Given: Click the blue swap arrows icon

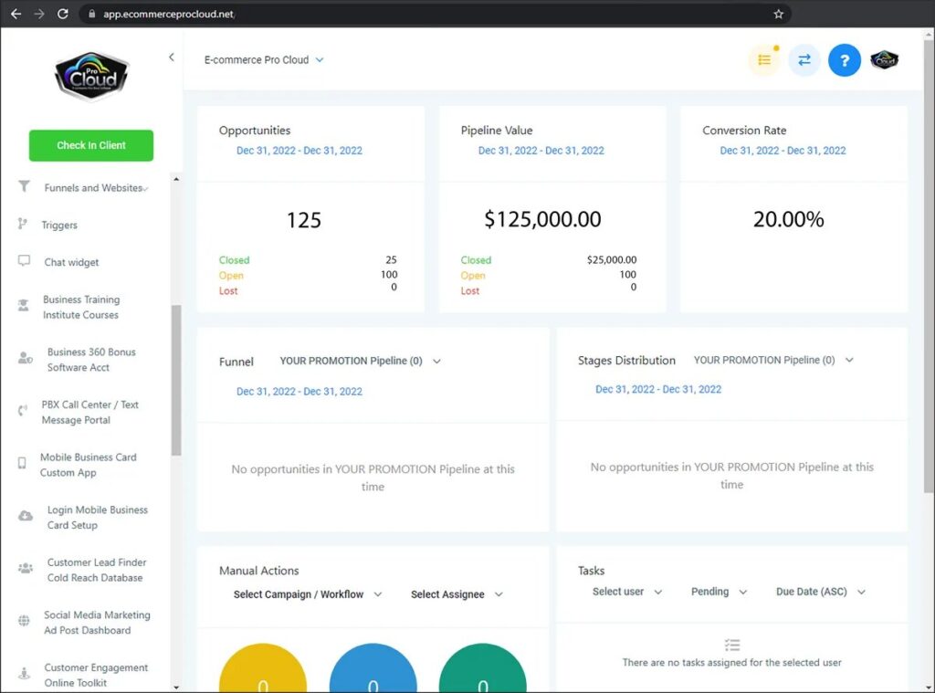Looking at the screenshot, I should pyautogui.click(x=804, y=59).
